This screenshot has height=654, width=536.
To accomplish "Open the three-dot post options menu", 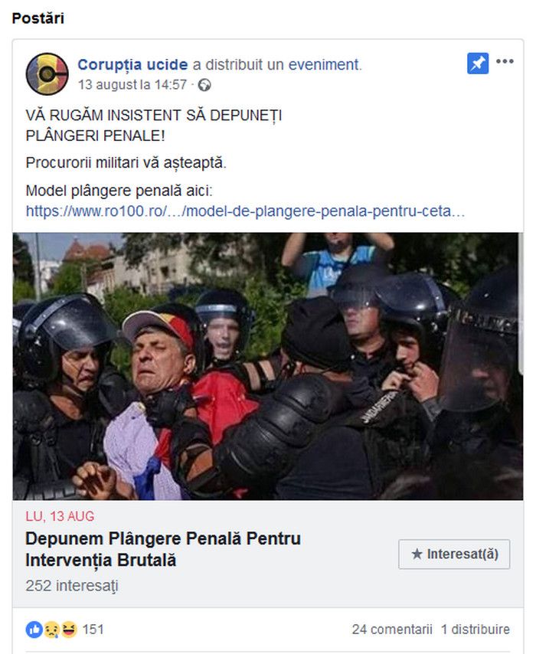I will (505, 61).
